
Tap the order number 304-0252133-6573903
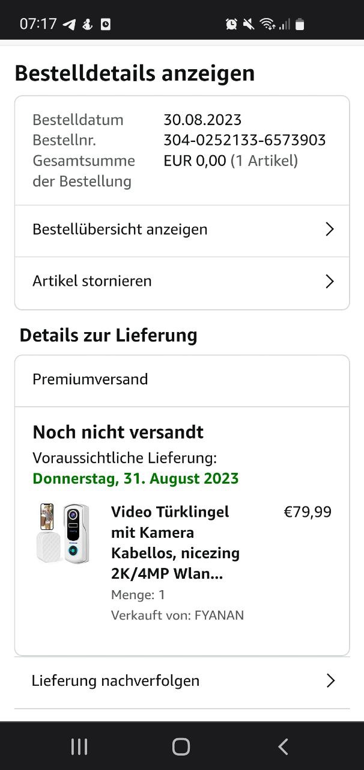coord(244,140)
